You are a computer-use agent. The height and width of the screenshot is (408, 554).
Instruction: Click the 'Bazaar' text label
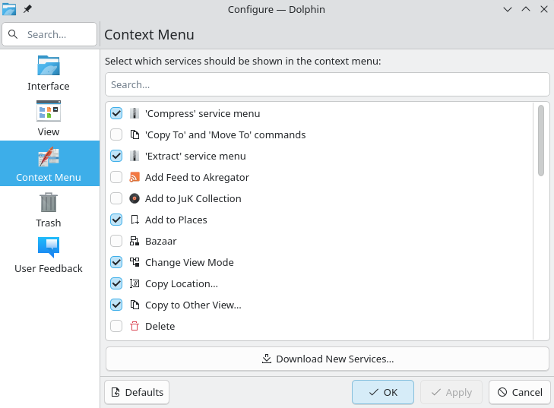coord(161,242)
